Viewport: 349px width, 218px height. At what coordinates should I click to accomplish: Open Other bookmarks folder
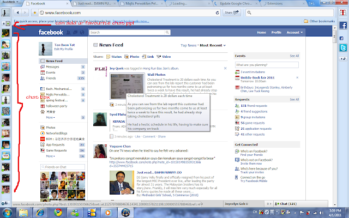point(319,21)
